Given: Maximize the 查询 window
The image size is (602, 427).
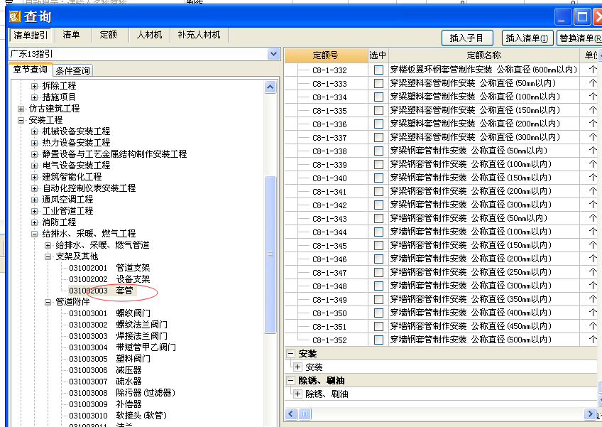Looking at the screenshot, I should coord(582,17).
